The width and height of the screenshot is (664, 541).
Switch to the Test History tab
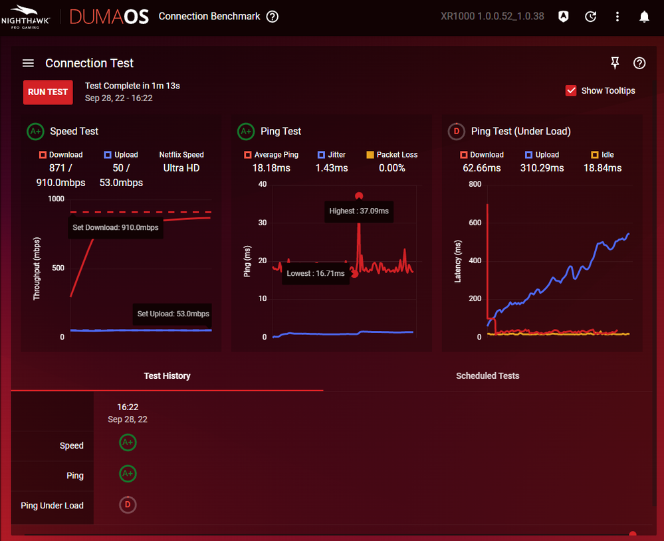pos(167,376)
